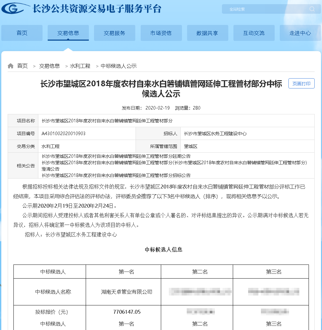Select the 市场资信 navigation item
This screenshot has width=322, height=330.
click(x=161, y=33)
